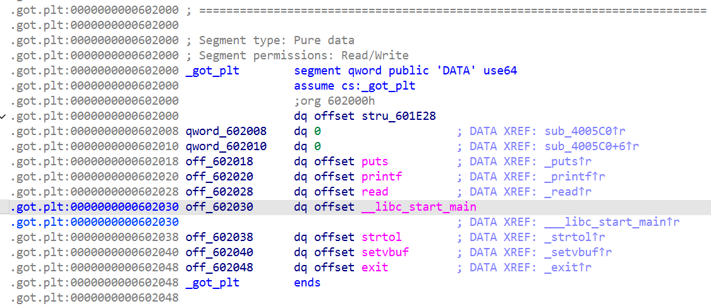Screen dimensions: 711x306
Task: Follow the _exit↑r data xref
Action: pyautogui.click(x=562, y=268)
